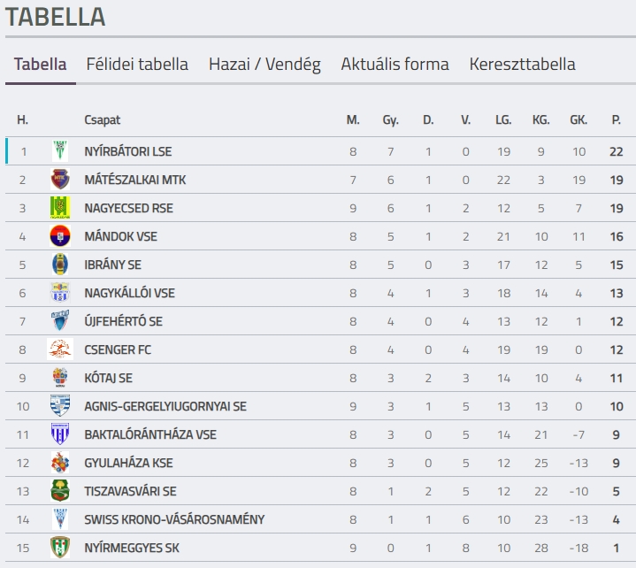This screenshot has height=568, width=636.
Task: Open the Nagykállói VSE team link
Action: [129, 293]
